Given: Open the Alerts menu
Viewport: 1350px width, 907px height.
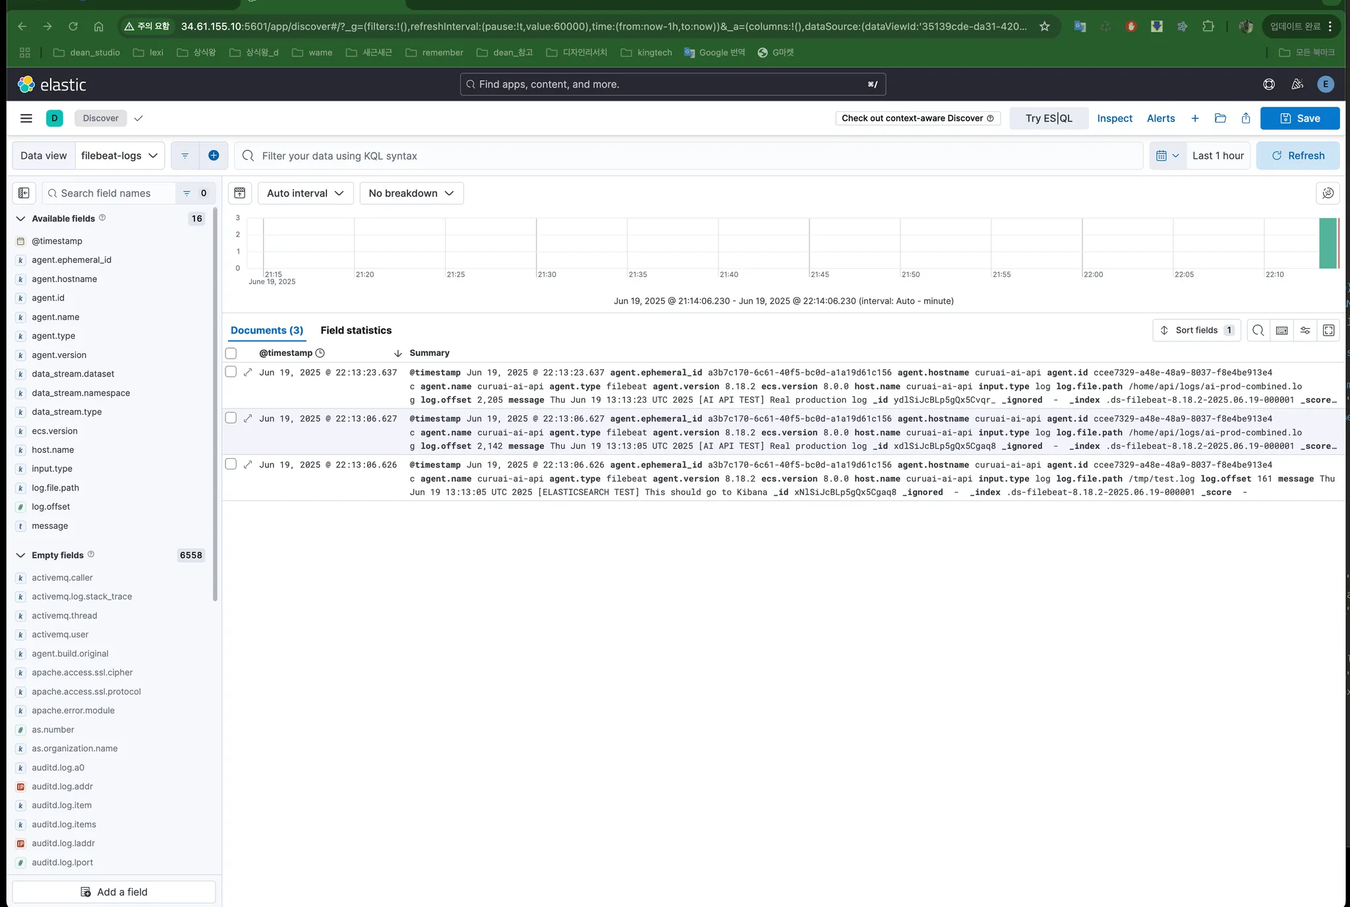Looking at the screenshot, I should [1160, 118].
